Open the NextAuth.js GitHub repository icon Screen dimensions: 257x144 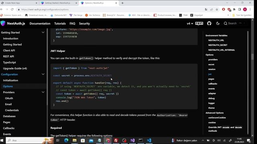click(209, 24)
